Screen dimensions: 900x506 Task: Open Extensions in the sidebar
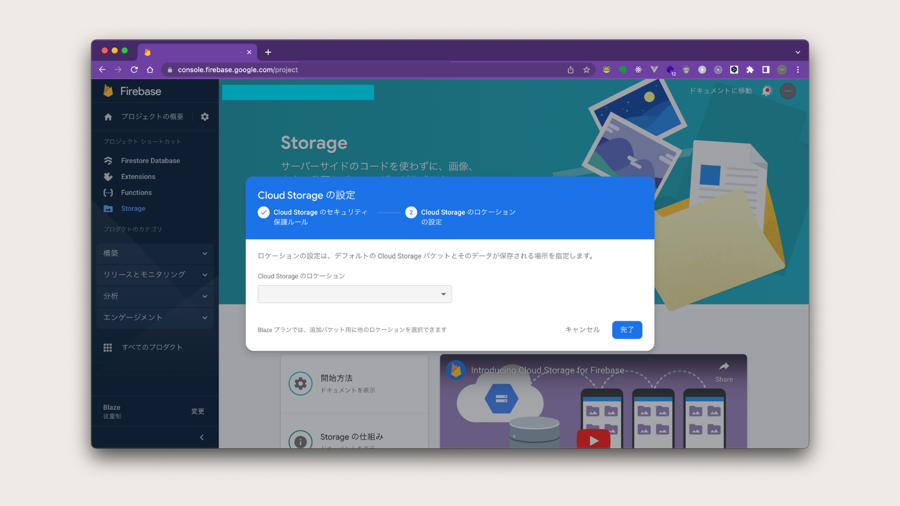[138, 177]
